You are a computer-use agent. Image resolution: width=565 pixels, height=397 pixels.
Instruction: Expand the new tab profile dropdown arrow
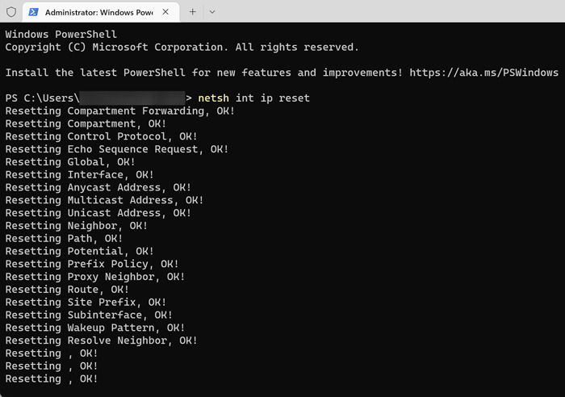click(x=212, y=12)
